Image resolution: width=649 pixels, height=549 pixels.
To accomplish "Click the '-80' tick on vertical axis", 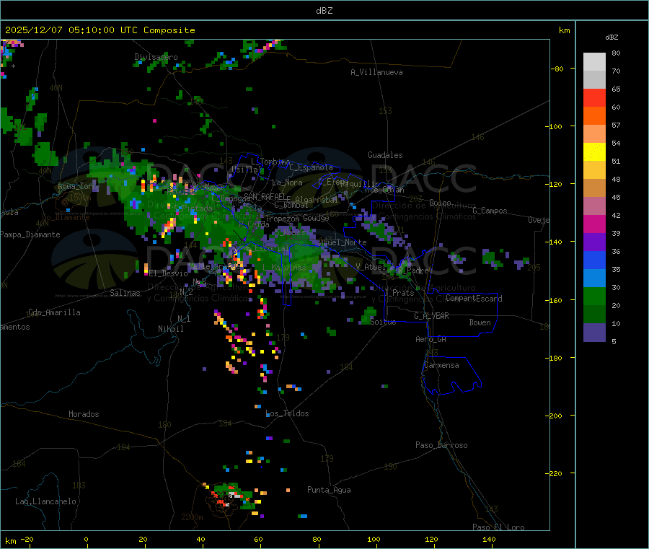I will 557,69.
